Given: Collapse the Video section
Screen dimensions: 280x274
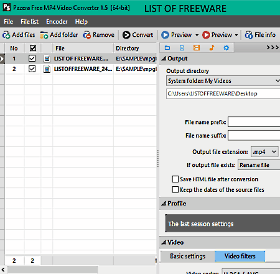Looking at the screenshot, I should click(x=164, y=242).
